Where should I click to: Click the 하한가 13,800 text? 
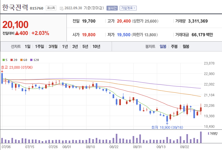145,35
